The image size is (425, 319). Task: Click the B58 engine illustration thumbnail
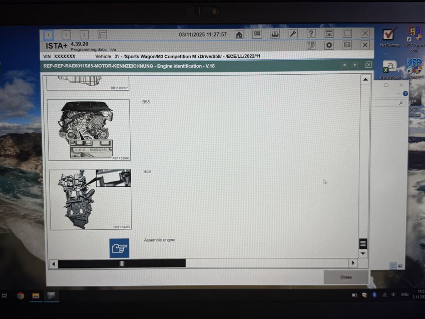pos(89,130)
